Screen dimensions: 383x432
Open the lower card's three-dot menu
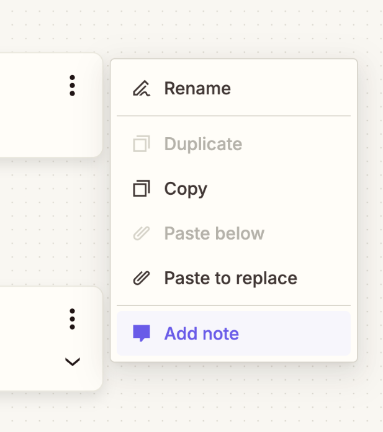click(x=72, y=319)
